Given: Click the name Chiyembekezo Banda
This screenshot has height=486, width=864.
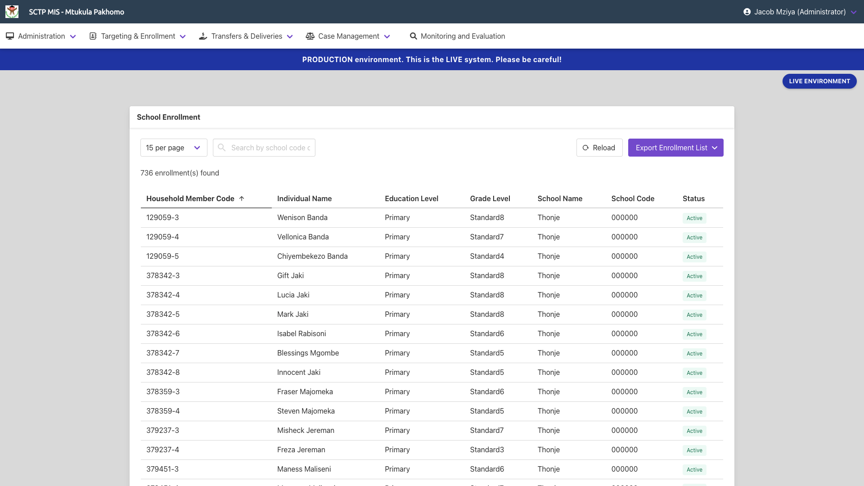Looking at the screenshot, I should [x=312, y=256].
